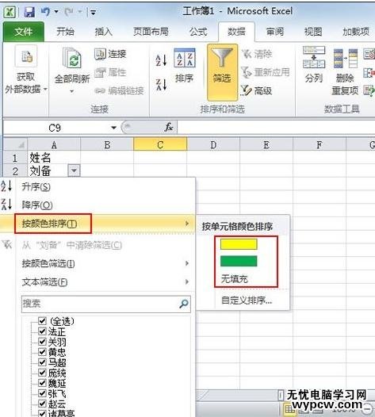Sort ascending with ribbon A-Z icon
The height and width of the screenshot is (417, 375).
[161, 60]
